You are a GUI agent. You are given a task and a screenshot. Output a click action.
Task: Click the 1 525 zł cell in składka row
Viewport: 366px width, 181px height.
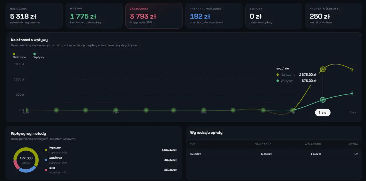[x=316, y=154]
